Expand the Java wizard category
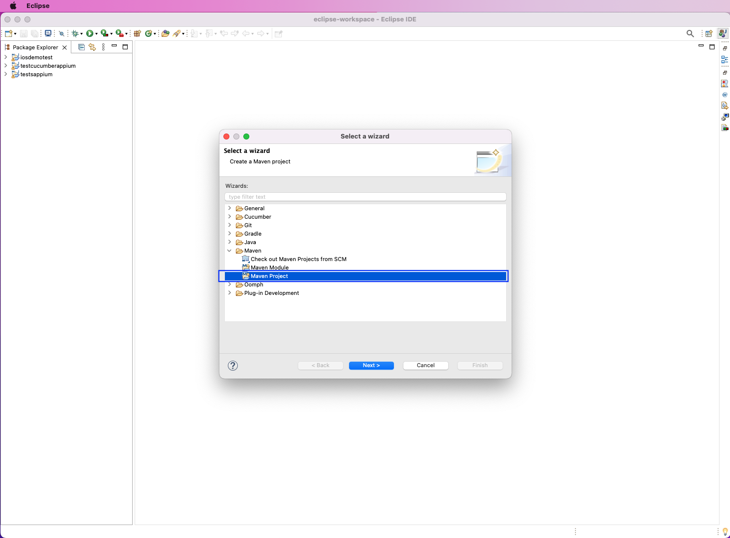 229,242
